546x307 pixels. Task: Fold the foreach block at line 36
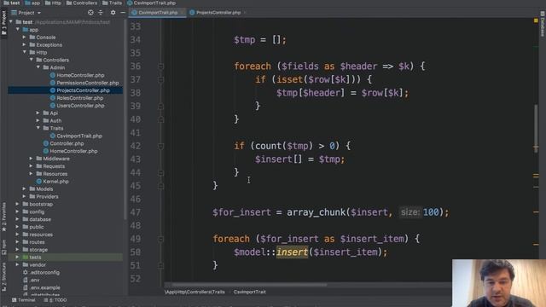click(161, 67)
